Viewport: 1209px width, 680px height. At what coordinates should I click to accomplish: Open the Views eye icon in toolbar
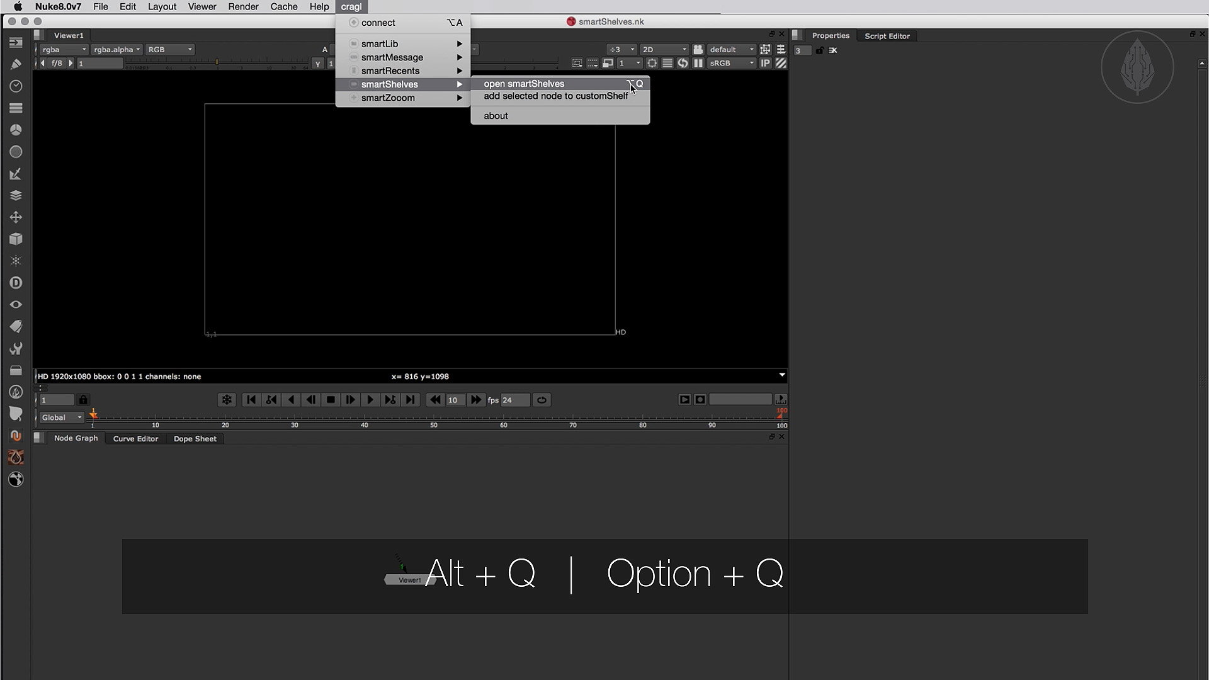point(16,305)
